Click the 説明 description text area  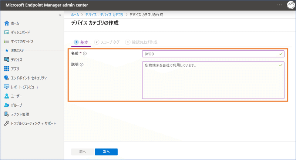pos(213,80)
